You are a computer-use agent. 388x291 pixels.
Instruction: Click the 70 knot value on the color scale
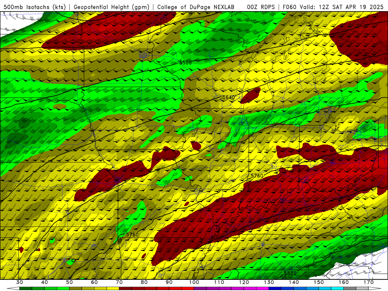[x=119, y=282]
